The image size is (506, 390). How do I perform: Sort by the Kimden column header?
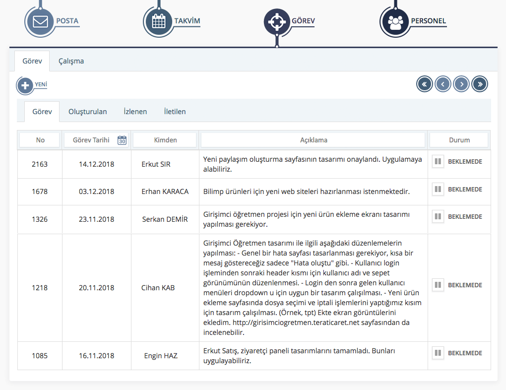coord(165,140)
